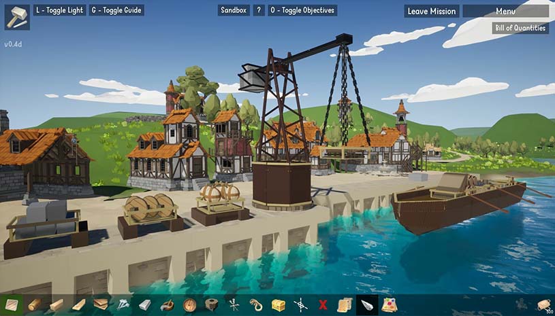Toggle objectives with the O button
The height and width of the screenshot is (316, 555).
(302, 10)
